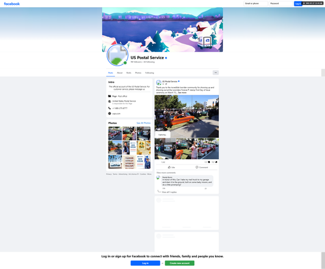Image resolution: width=325 pixels, height=269 pixels.
Task: Click the US Postal Service post author name
Action: (170, 81)
